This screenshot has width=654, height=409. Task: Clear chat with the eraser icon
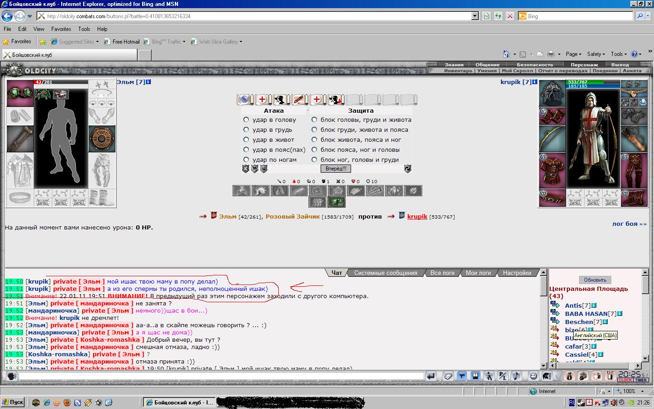click(x=448, y=376)
